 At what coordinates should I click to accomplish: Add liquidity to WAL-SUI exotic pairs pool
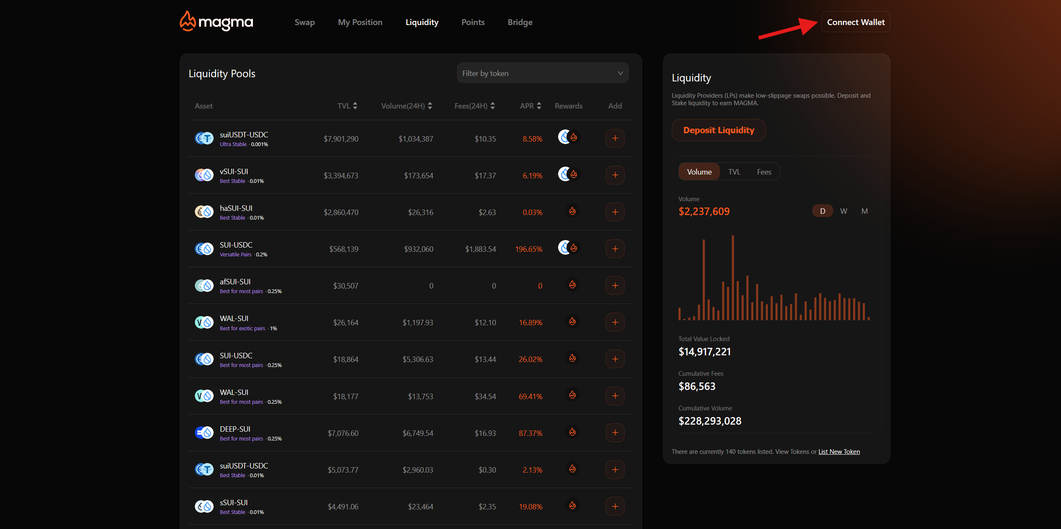[x=615, y=322]
